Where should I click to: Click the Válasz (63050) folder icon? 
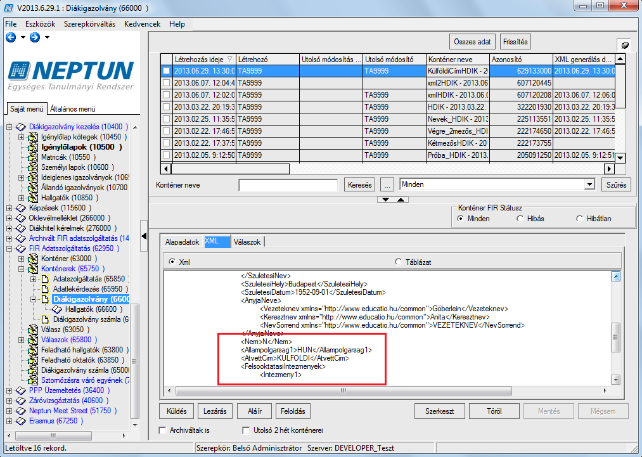33,330
